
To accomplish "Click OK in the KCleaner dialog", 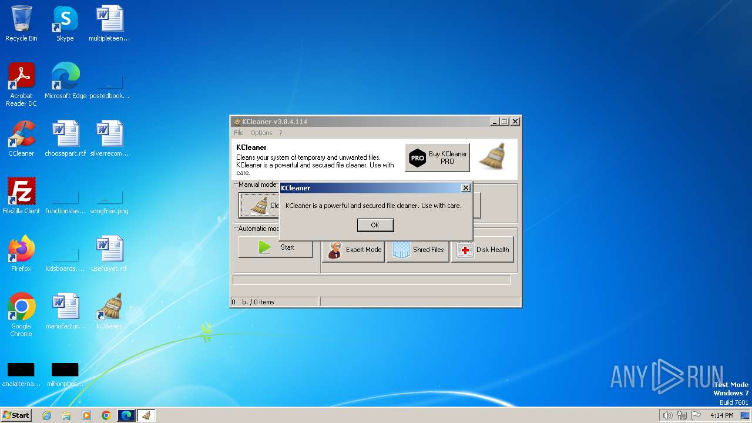I will [x=375, y=225].
